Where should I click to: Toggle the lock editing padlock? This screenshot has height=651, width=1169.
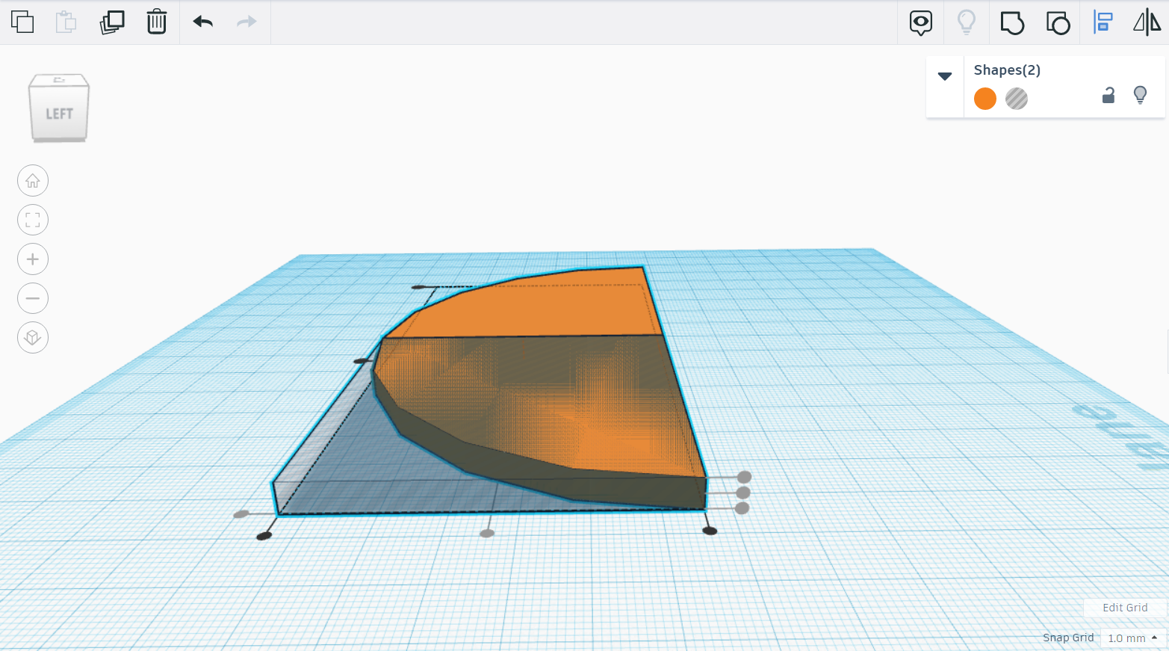coord(1108,95)
